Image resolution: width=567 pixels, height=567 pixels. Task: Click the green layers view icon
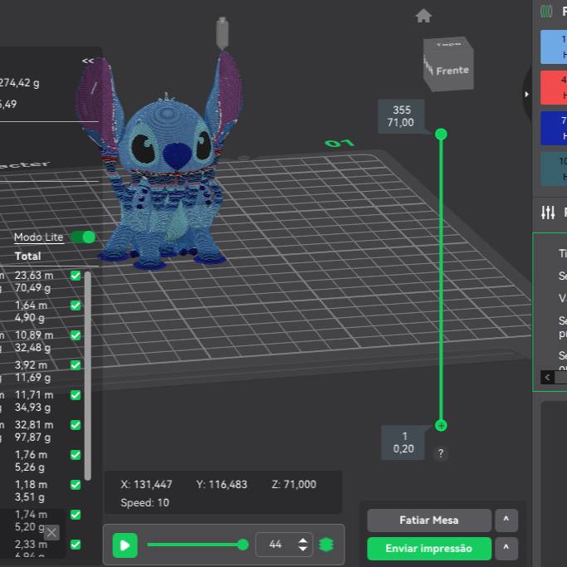coord(326,545)
